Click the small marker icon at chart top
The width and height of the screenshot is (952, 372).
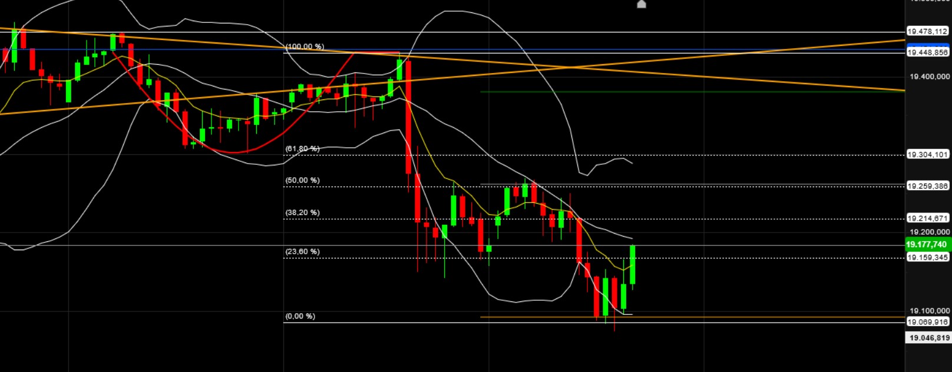coord(642,4)
